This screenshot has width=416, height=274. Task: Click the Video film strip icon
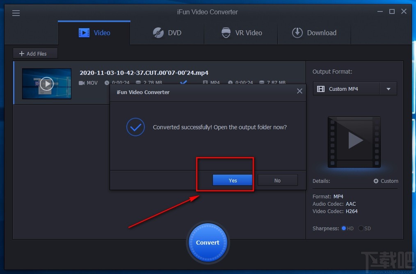point(84,33)
